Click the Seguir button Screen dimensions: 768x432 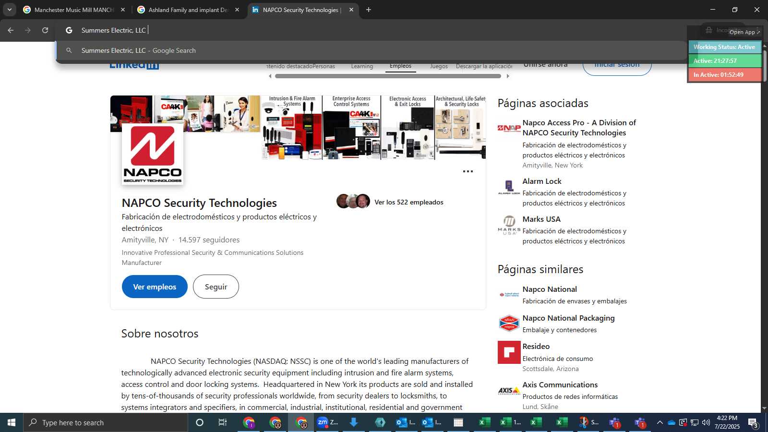[216, 287]
